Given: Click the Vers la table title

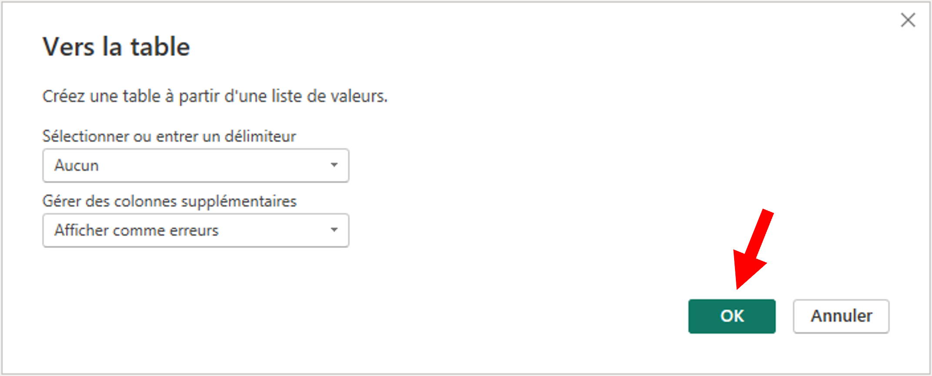Looking at the screenshot, I should click(x=116, y=47).
